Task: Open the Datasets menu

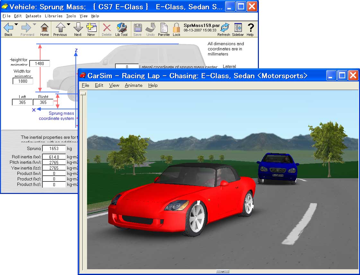Action: (x=33, y=16)
